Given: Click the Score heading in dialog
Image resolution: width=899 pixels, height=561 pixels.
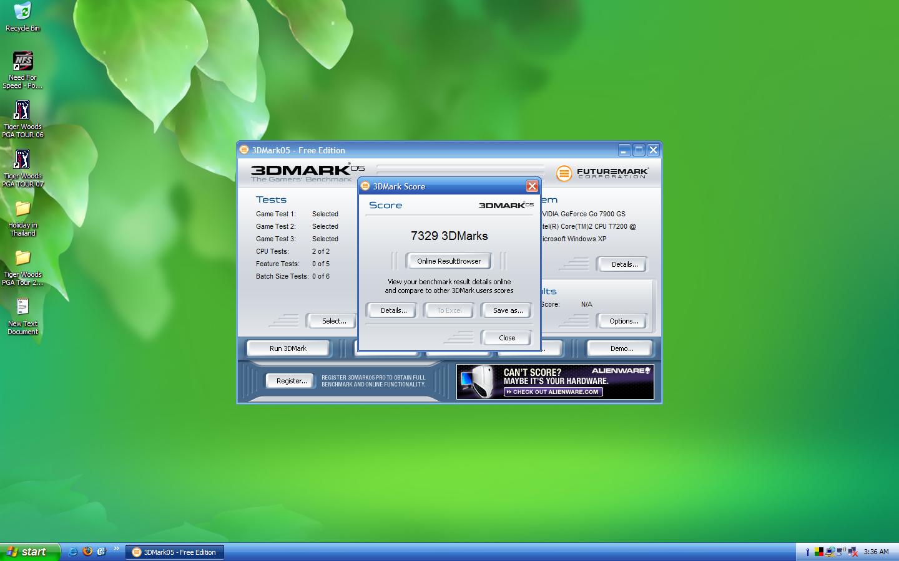Looking at the screenshot, I should pyautogui.click(x=385, y=205).
